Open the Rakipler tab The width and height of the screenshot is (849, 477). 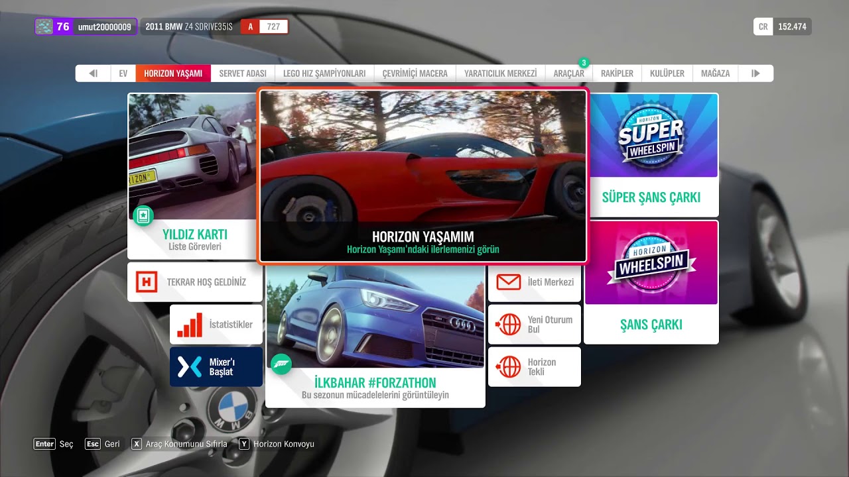coord(617,74)
